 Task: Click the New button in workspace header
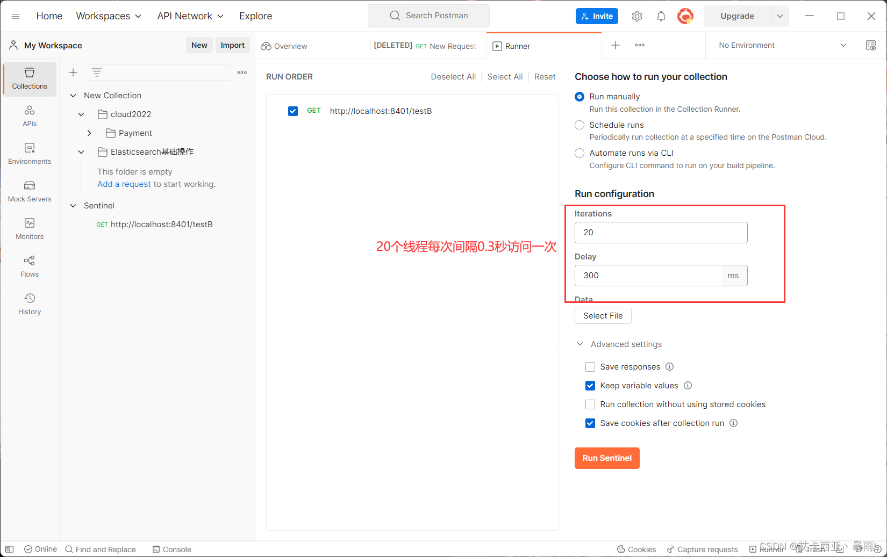coord(199,46)
